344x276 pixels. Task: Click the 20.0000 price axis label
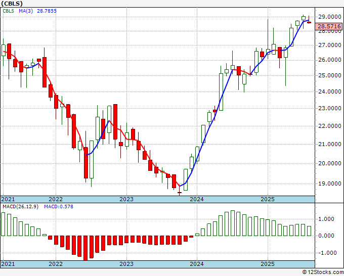click(x=330, y=163)
